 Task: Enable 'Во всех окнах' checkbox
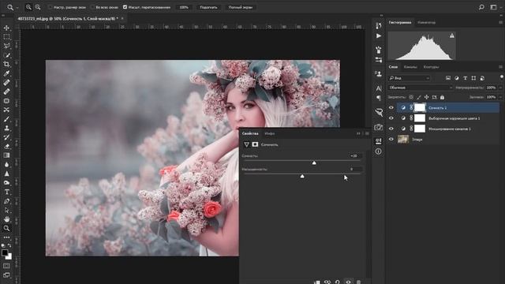tap(93, 7)
